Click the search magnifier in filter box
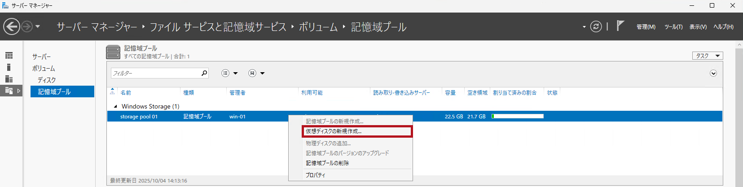The height and width of the screenshot is (187, 743). (x=204, y=73)
